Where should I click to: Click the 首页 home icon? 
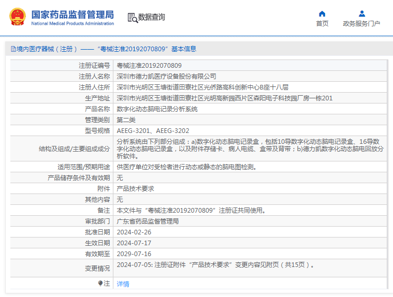click(x=322, y=13)
